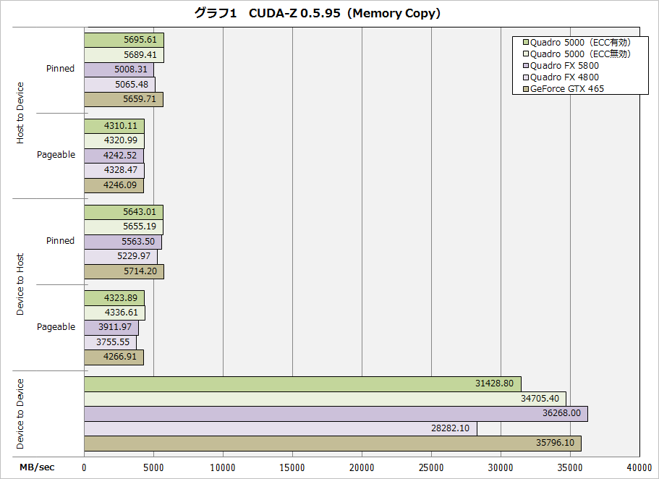Click the vertical Device to Device axis label

point(20,414)
